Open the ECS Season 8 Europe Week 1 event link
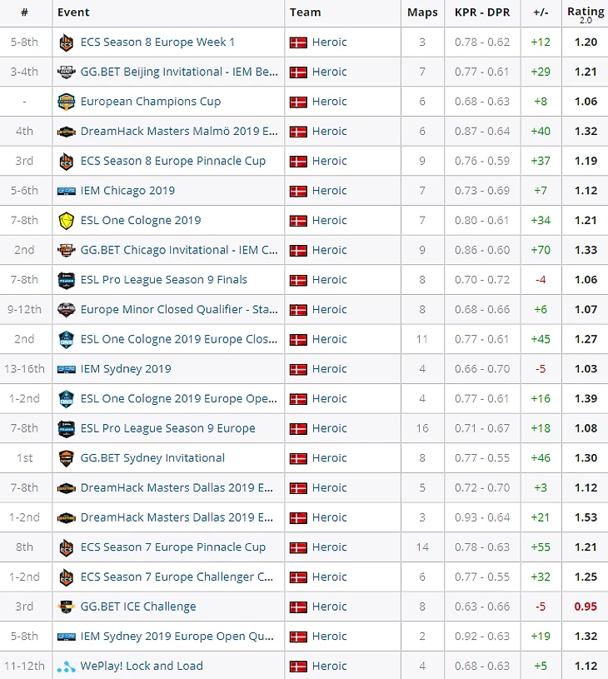 coord(157,42)
